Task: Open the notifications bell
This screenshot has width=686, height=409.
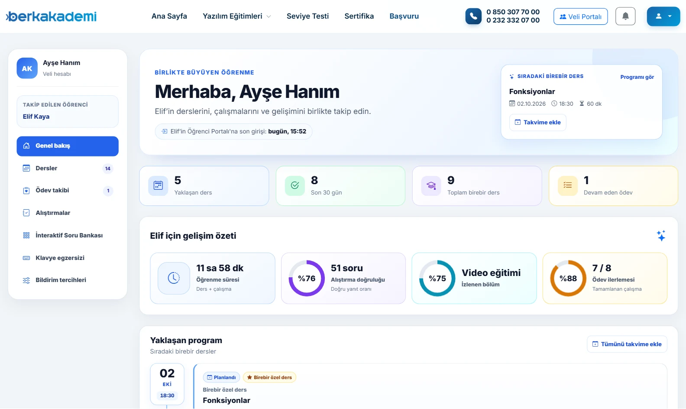Action: click(625, 16)
